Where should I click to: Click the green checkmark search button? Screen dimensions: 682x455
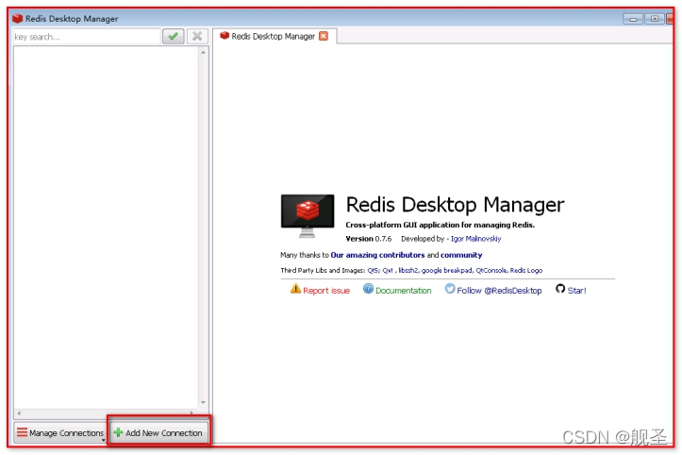174,36
